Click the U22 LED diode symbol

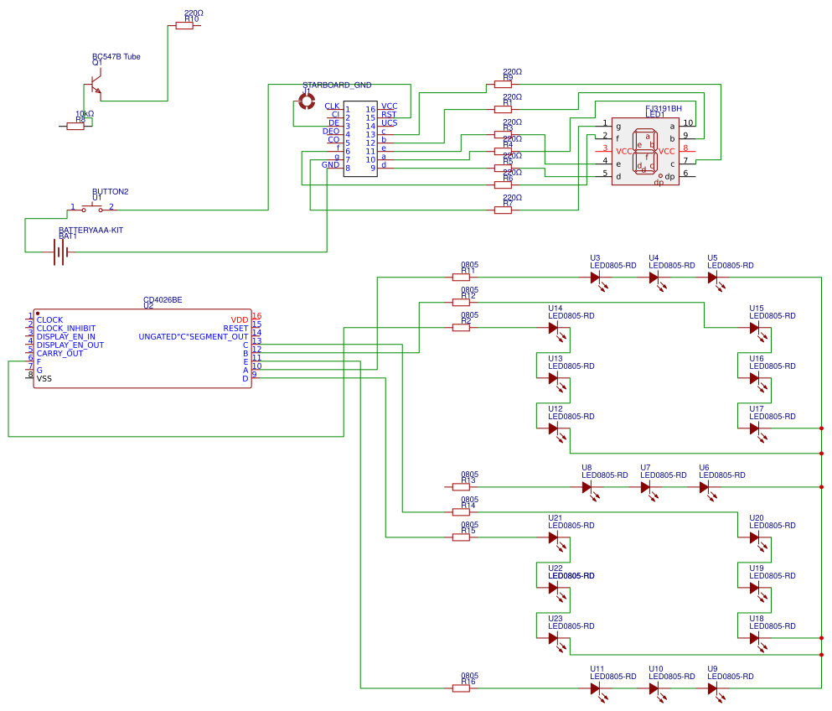(555, 590)
